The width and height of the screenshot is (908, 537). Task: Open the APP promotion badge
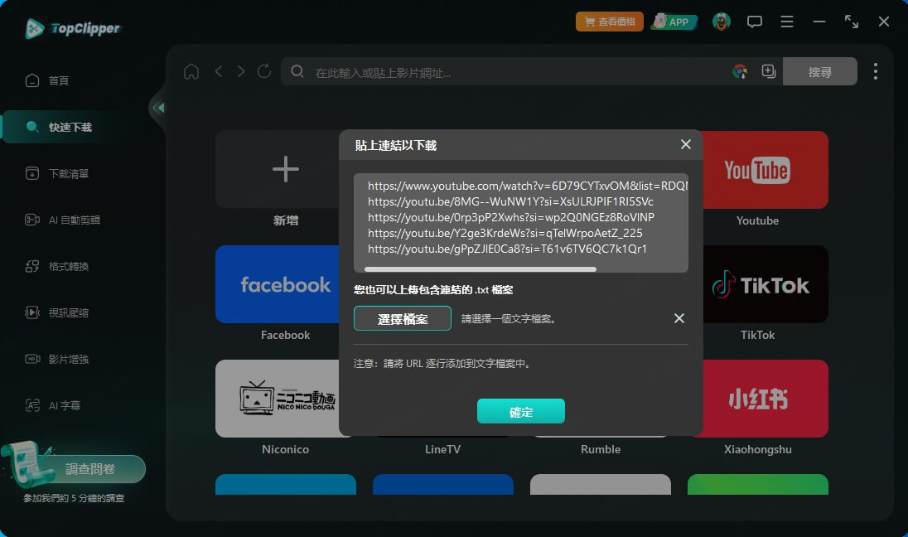[x=674, y=22]
